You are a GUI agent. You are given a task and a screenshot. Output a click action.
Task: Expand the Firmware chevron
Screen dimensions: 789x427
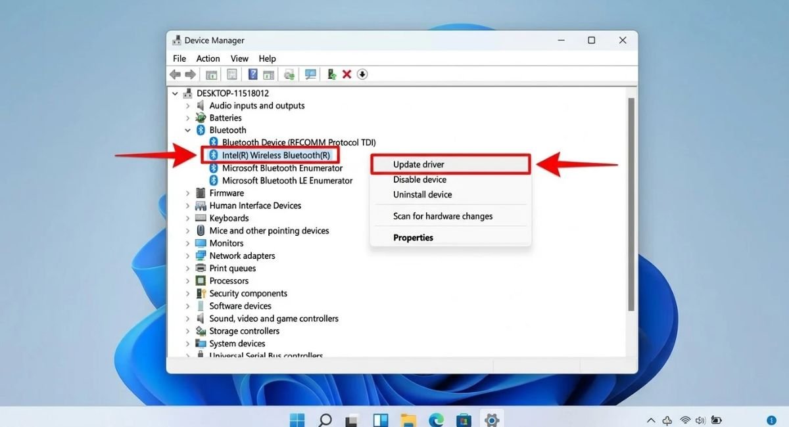(x=187, y=193)
